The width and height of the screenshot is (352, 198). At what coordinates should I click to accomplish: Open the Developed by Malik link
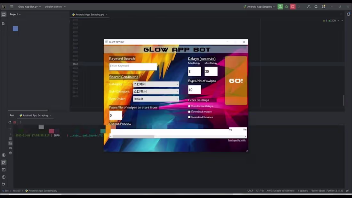tap(236, 140)
